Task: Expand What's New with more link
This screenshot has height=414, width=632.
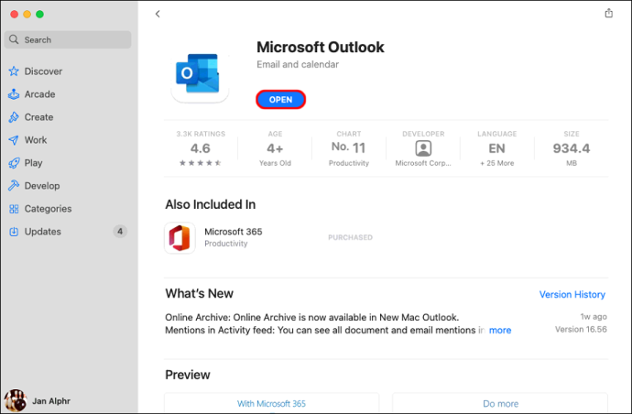Action: [500, 330]
